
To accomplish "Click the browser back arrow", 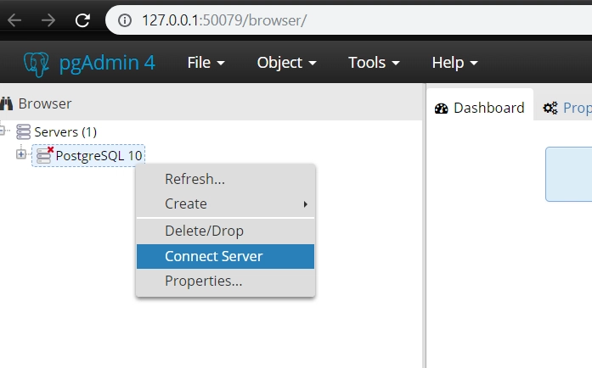I will [14, 20].
